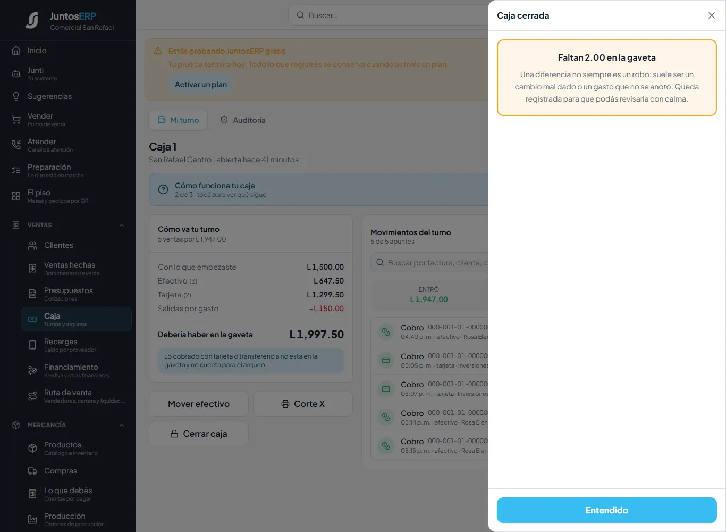Select the Cobro entry at 04:40 p. m.
This screenshot has height=532, width=726.
429,332
